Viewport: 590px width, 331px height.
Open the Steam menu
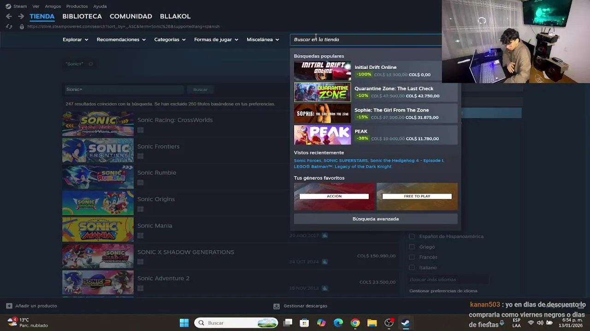tap(20, 6)
